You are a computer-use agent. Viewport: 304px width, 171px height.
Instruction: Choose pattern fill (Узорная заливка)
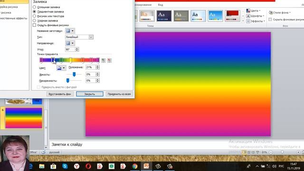click(34, 20)
